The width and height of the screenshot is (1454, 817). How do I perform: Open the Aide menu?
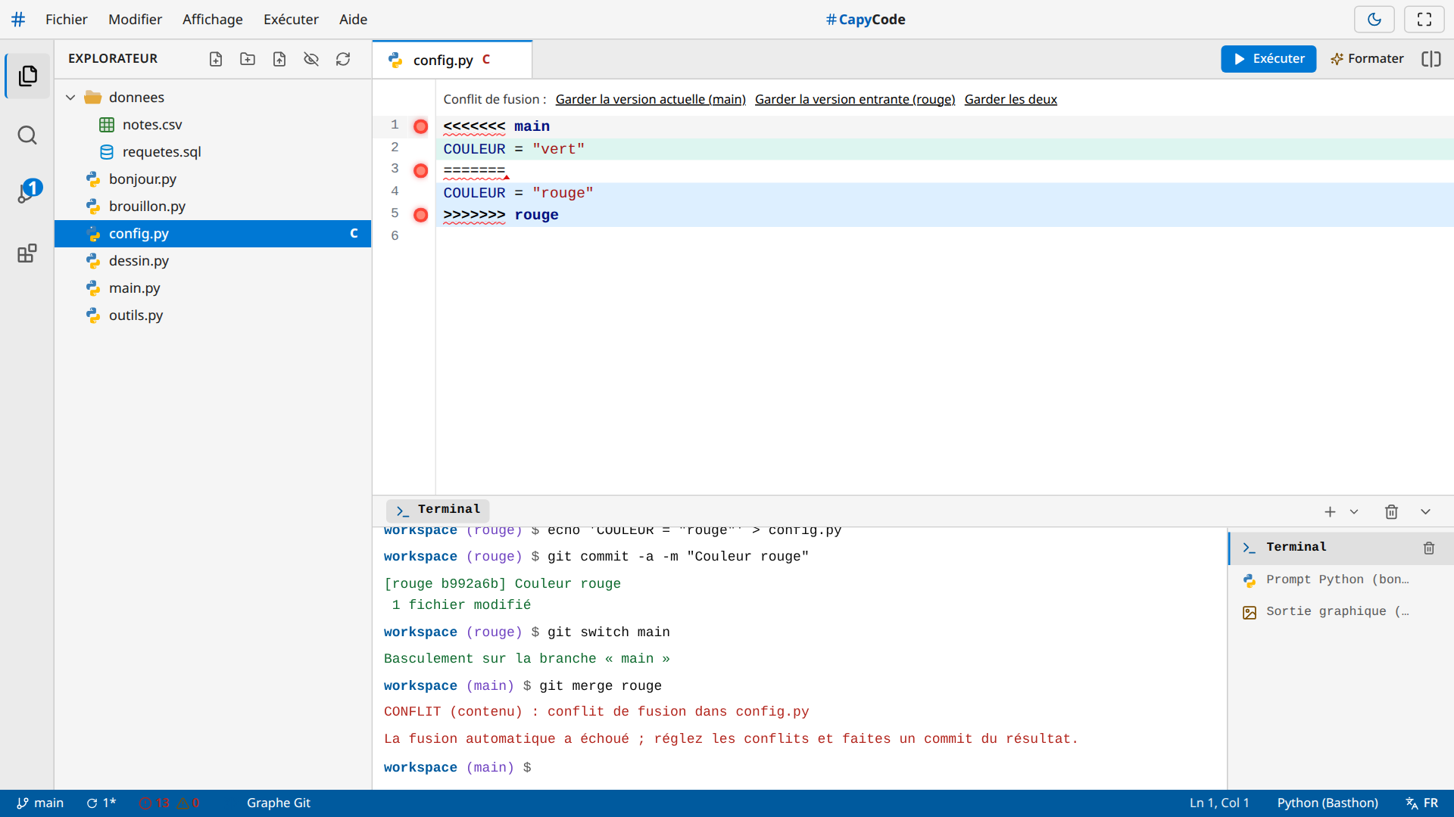(353, 20)
